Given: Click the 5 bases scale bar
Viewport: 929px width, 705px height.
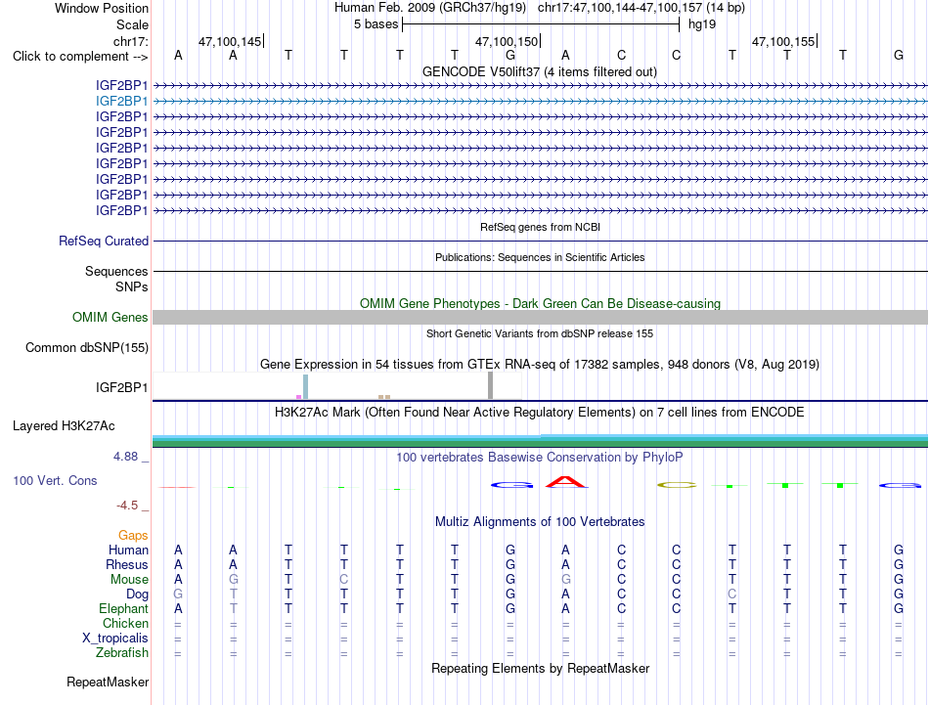Looking at the screenshot, I should tap(541, 24).
